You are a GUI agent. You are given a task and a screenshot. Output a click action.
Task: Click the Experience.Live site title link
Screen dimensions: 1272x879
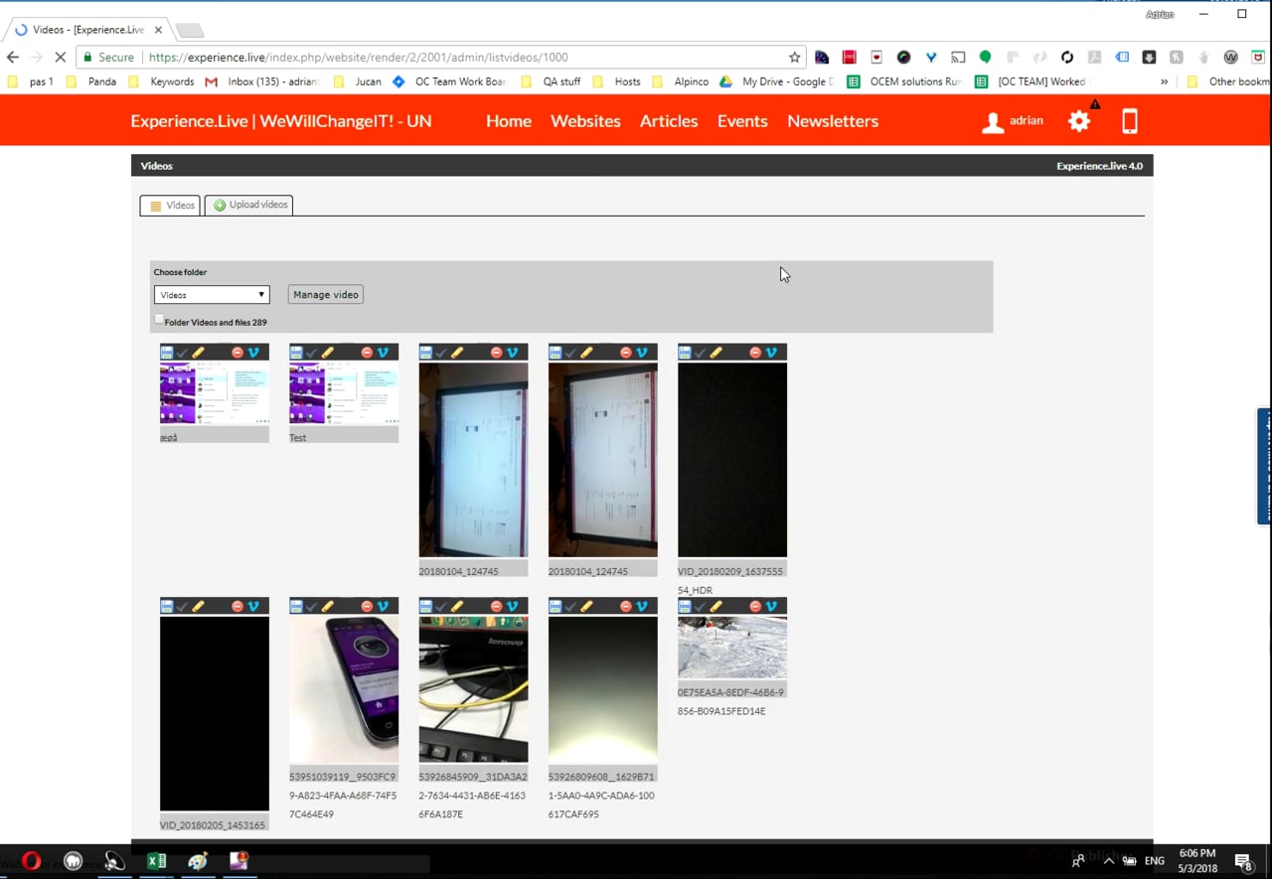(281, 121)
